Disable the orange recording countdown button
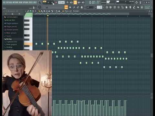This screenshot has height=116, width=155. [75, 3]
